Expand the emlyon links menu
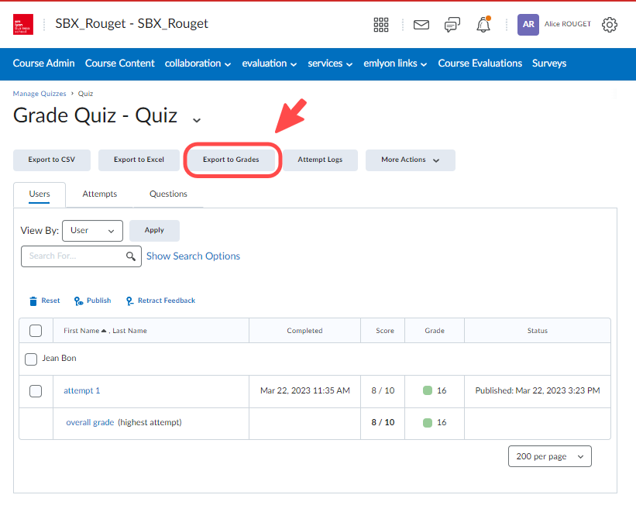The image size is (636, 512). pos(395,64)
